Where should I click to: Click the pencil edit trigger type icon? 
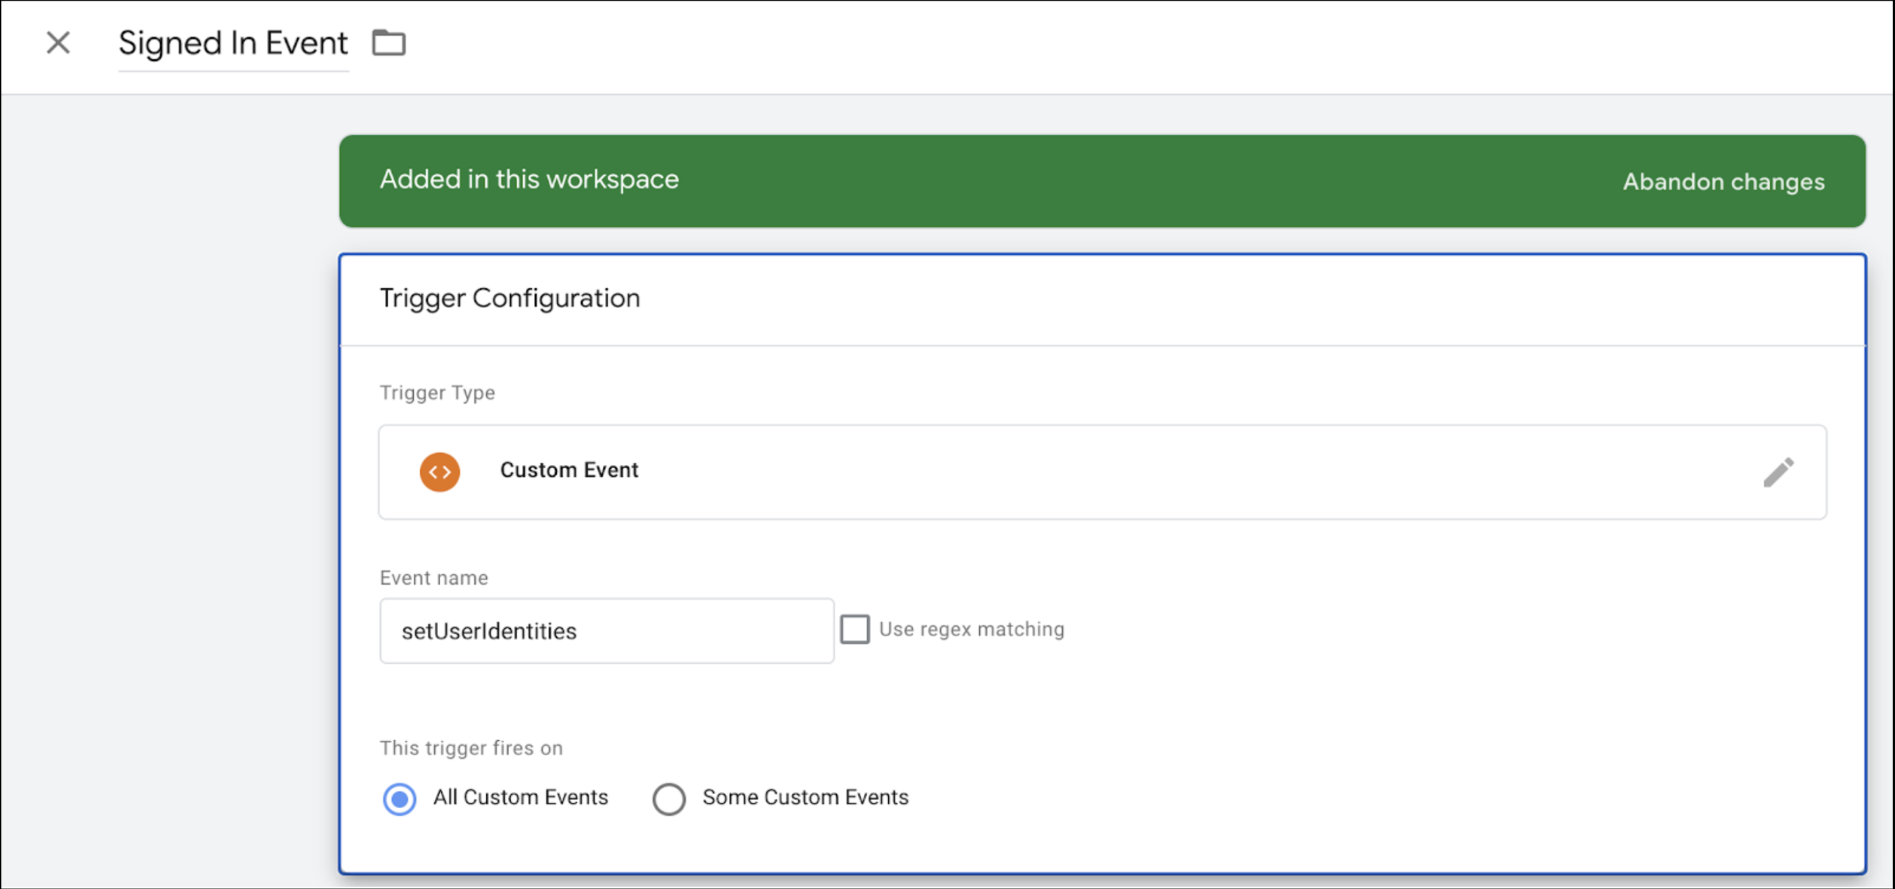pyautogui.click(x=1778, y=472)
